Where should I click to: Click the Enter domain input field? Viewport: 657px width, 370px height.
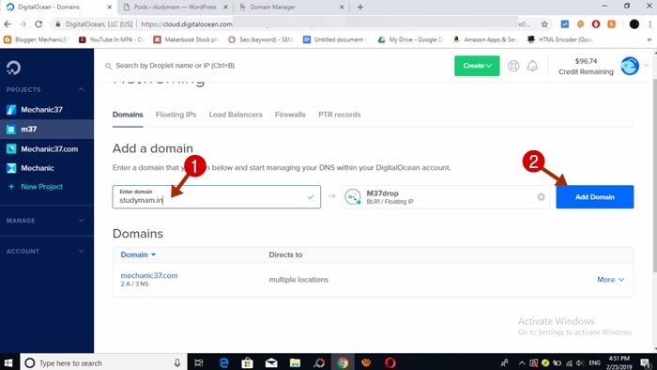click(x=216, y=197)
